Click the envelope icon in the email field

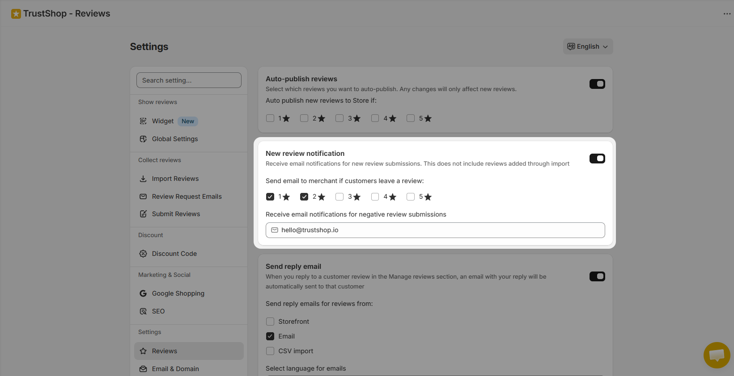tap(275, 230)
